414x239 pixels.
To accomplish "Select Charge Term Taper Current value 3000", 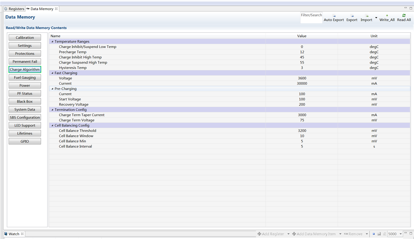I will (x=302, y=115).
